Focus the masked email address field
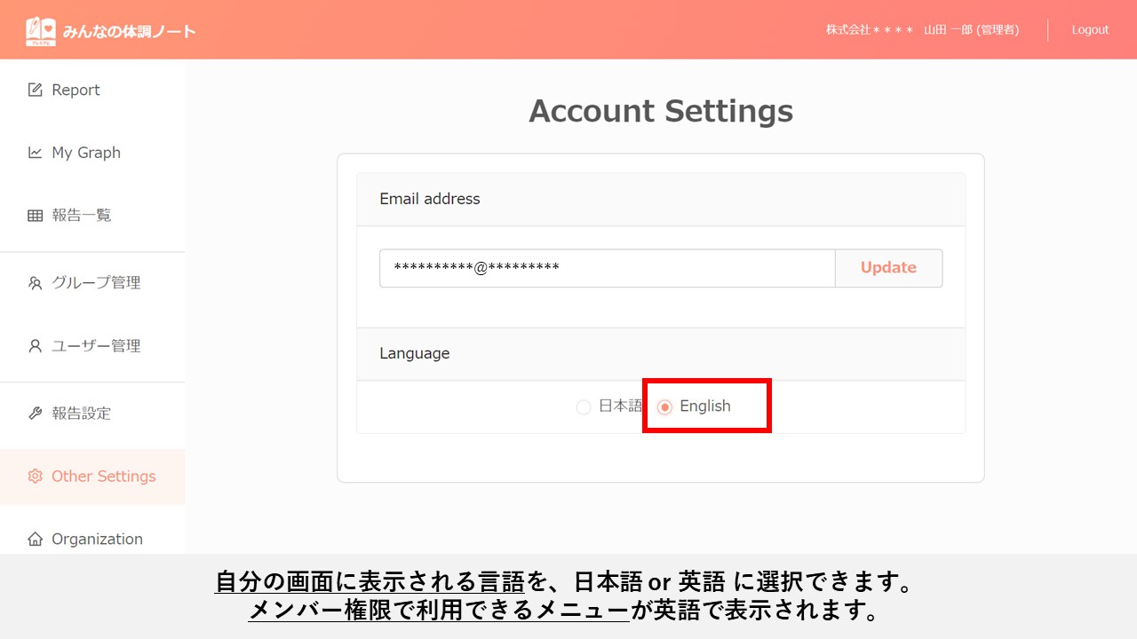1137x639 pixels. [607, 268]
